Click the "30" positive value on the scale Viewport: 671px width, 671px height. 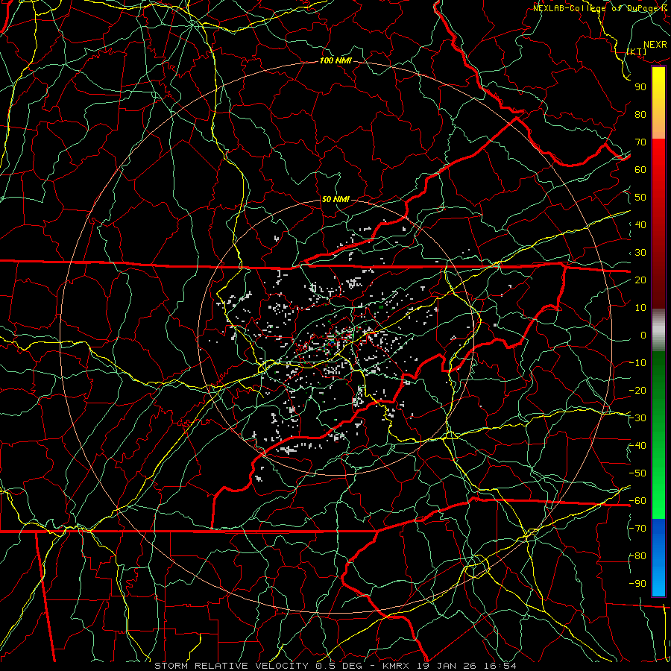640,253
